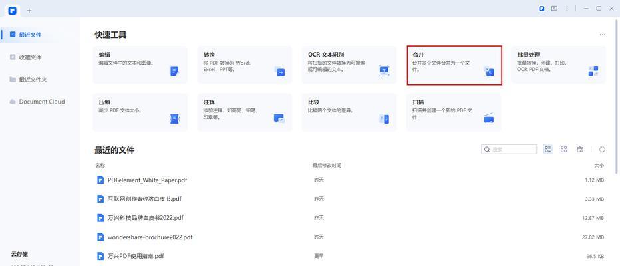Sort recent files by 最后修改时间 column

[327, 165]
